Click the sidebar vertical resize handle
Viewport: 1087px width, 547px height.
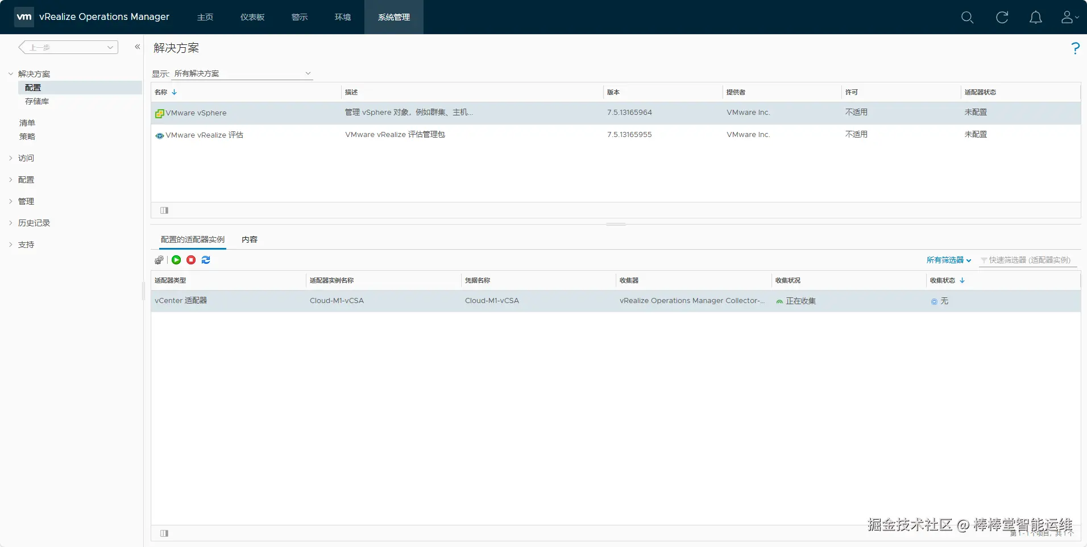click(143, 291)
